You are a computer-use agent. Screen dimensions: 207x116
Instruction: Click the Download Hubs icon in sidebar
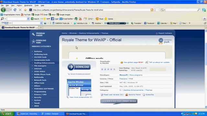[33, 42]
